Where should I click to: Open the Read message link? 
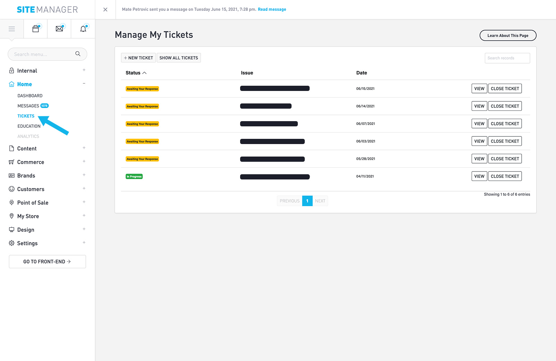tap(272, 9)
